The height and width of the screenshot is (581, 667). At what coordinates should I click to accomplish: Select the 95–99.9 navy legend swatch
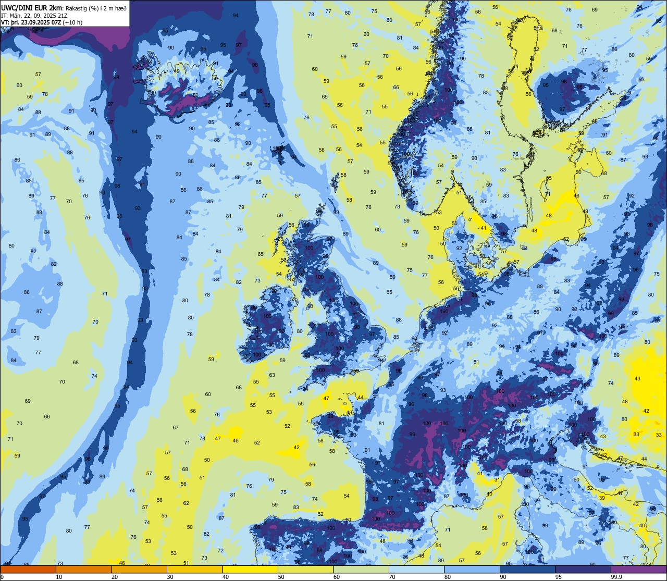point(584,570)
